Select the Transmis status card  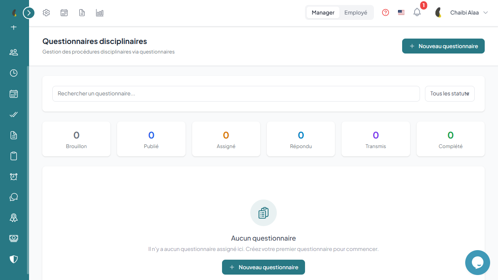click(376, 139)
